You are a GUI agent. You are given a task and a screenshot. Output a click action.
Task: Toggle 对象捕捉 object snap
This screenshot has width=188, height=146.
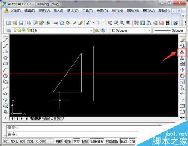pyautogui.click(x=97, y=141)
